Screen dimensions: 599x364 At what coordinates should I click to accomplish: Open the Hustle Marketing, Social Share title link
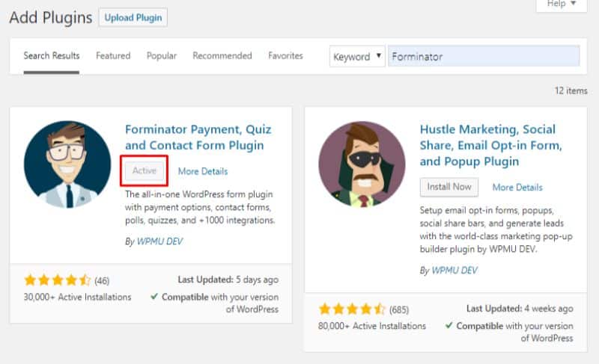(x=491, y=145)
